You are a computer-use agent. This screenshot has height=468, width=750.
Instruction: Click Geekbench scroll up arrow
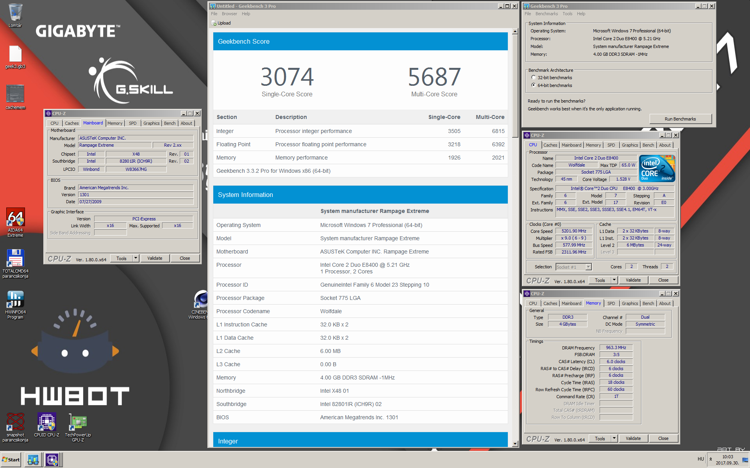(515, 31)
